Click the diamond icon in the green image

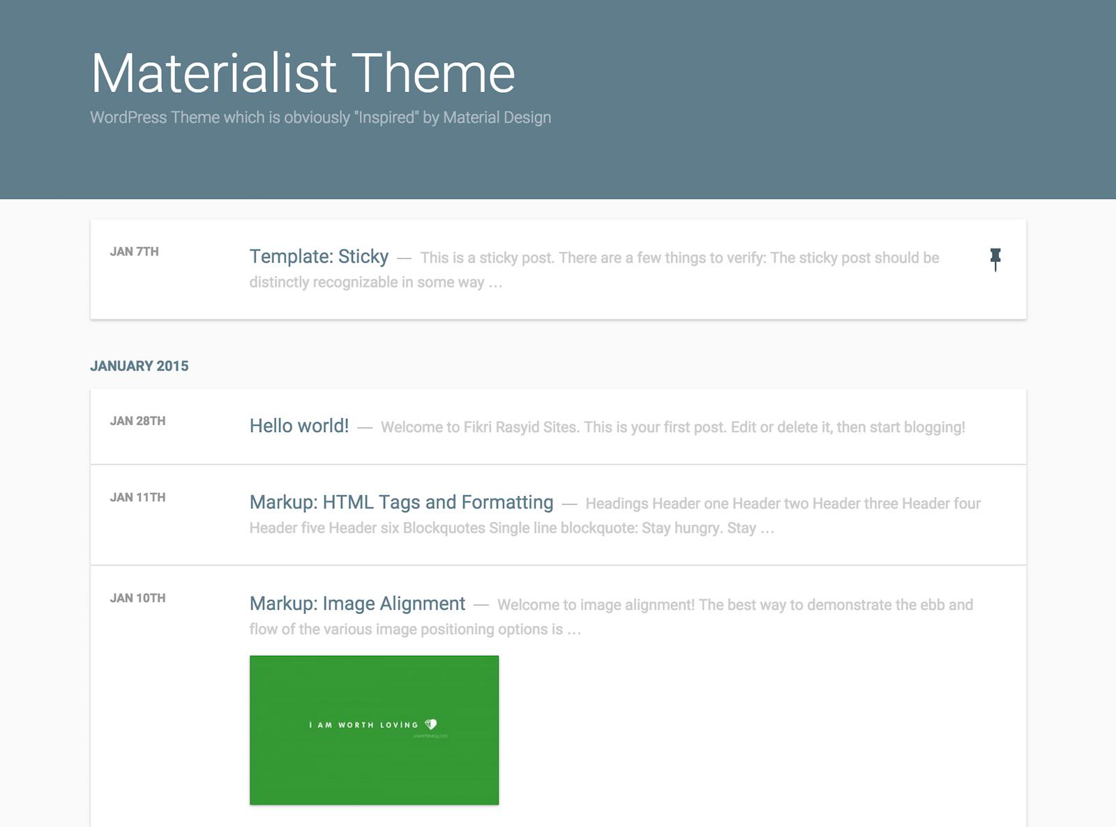431,724
